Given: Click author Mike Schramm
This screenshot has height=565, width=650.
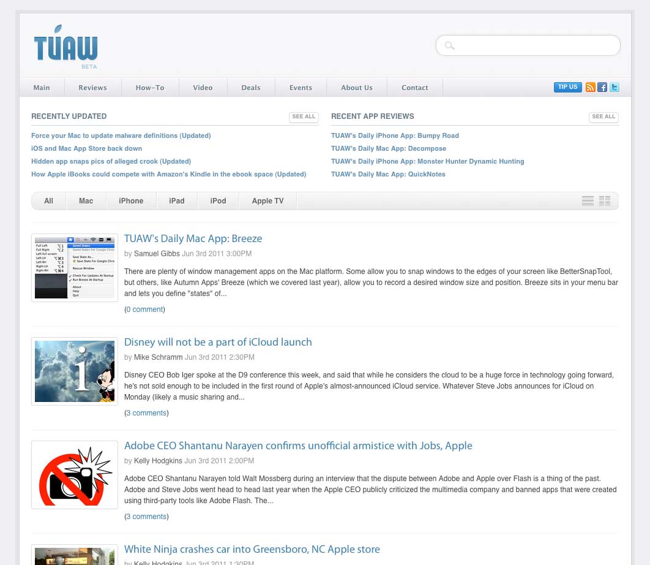Looking at the screenshot, I should tap(158, 357).
